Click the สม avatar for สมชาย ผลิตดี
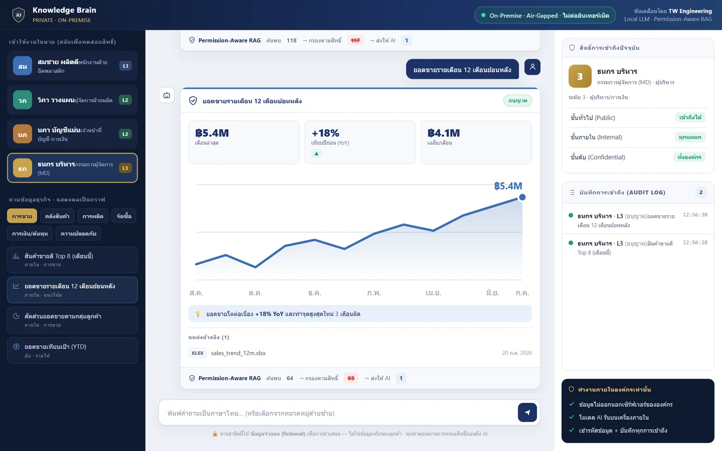This screenshot has width=722, height=451. coord(23,66)
